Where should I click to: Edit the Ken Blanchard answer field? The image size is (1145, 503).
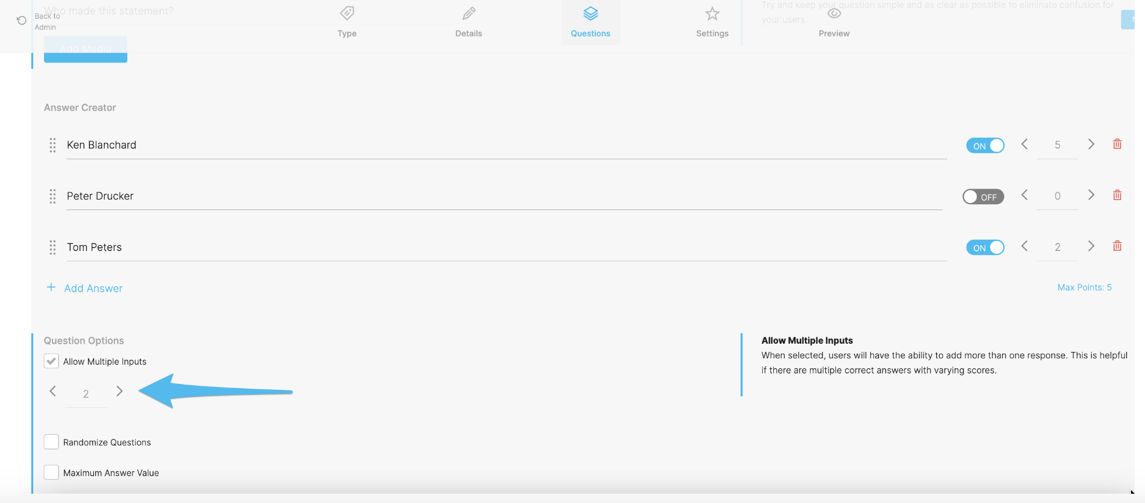(507, 145)
